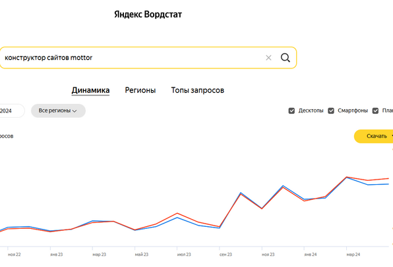Open the date range field ending 2024
Screen dimensions: 393x267
(12, 110)
